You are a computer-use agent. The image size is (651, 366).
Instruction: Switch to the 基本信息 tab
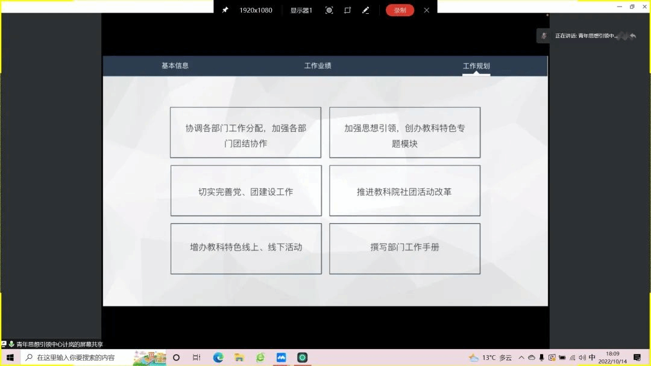175,66
